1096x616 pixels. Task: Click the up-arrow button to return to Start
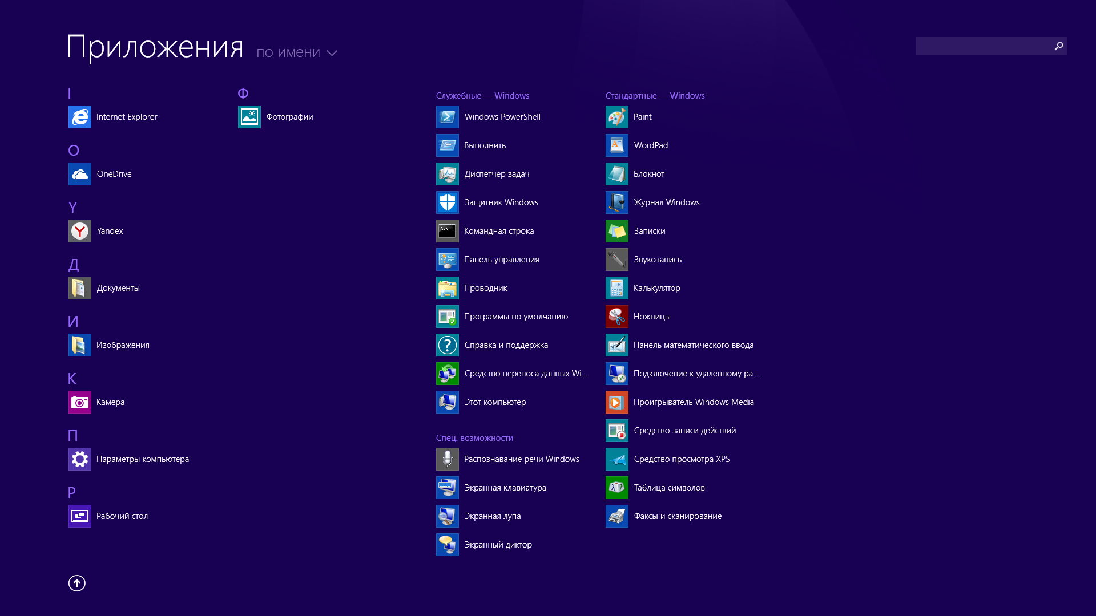(77, 583)
